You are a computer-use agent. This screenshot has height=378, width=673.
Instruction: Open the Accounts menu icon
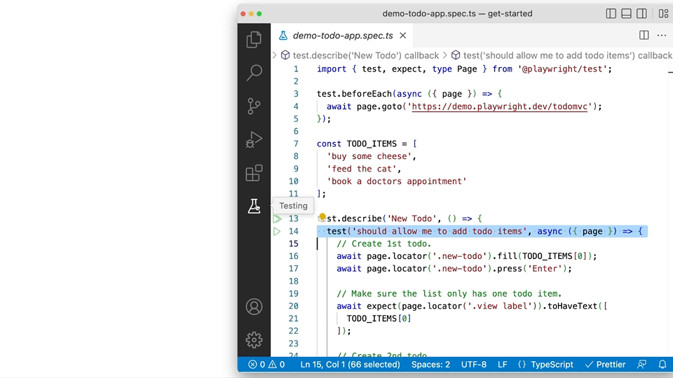click(254, 307)
